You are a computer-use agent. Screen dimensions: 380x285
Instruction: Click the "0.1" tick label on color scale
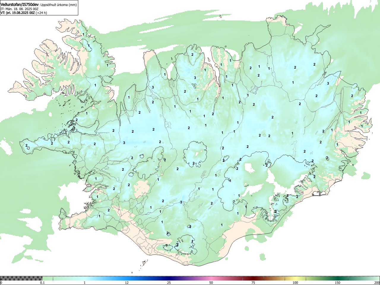click(x=42, y=283)
